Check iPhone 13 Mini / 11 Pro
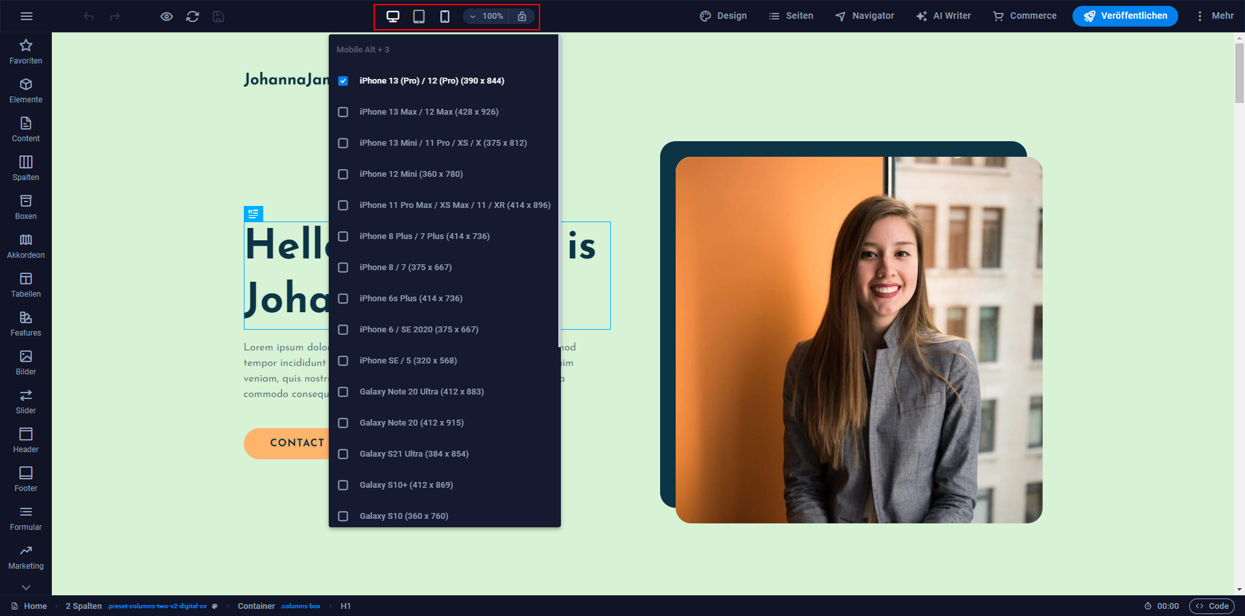1245x616 pixels. (x=343, y=143)
